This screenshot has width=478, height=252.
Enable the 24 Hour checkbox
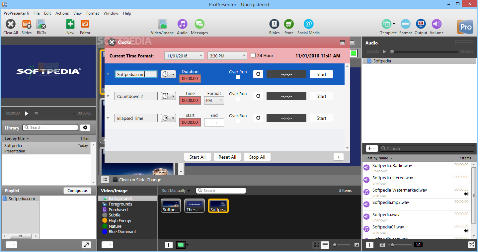(253, 55)
